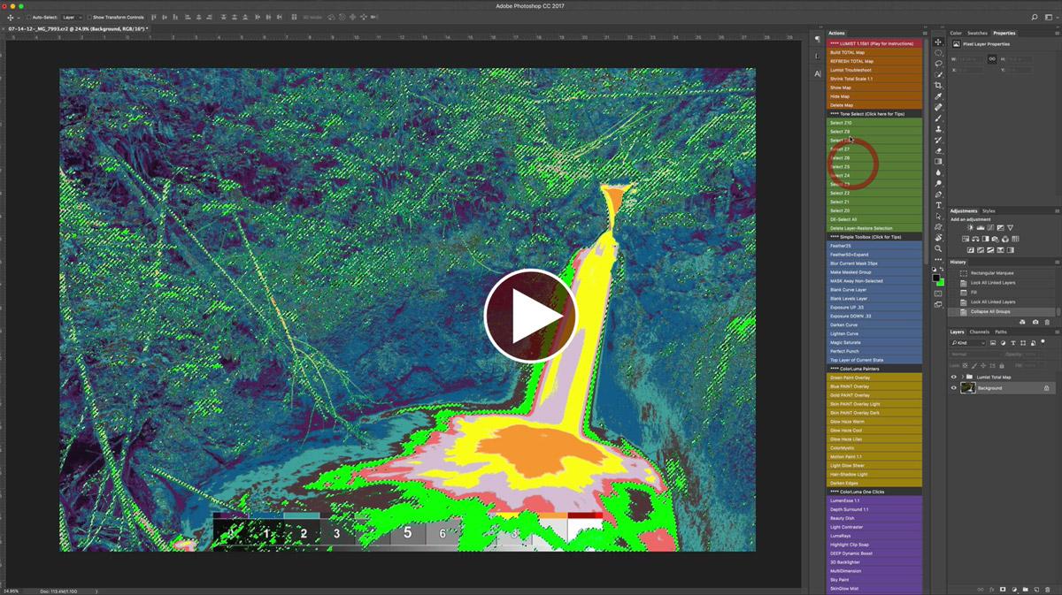
Task: Run the Build TOTAL Map action
Action: point(848,52)
